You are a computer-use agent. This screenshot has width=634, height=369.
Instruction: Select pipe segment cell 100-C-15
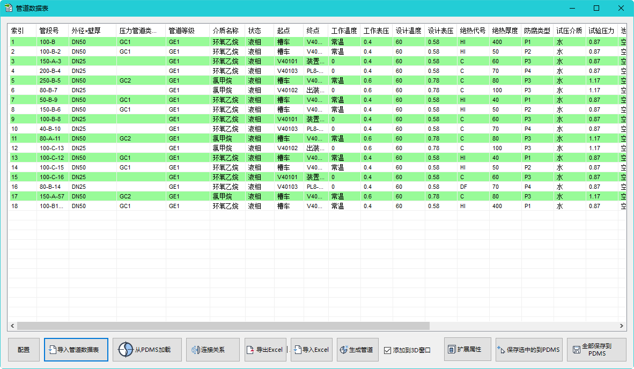53,167
